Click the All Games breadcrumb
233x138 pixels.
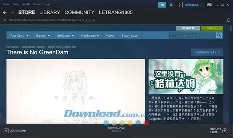[x=13, y=47]
